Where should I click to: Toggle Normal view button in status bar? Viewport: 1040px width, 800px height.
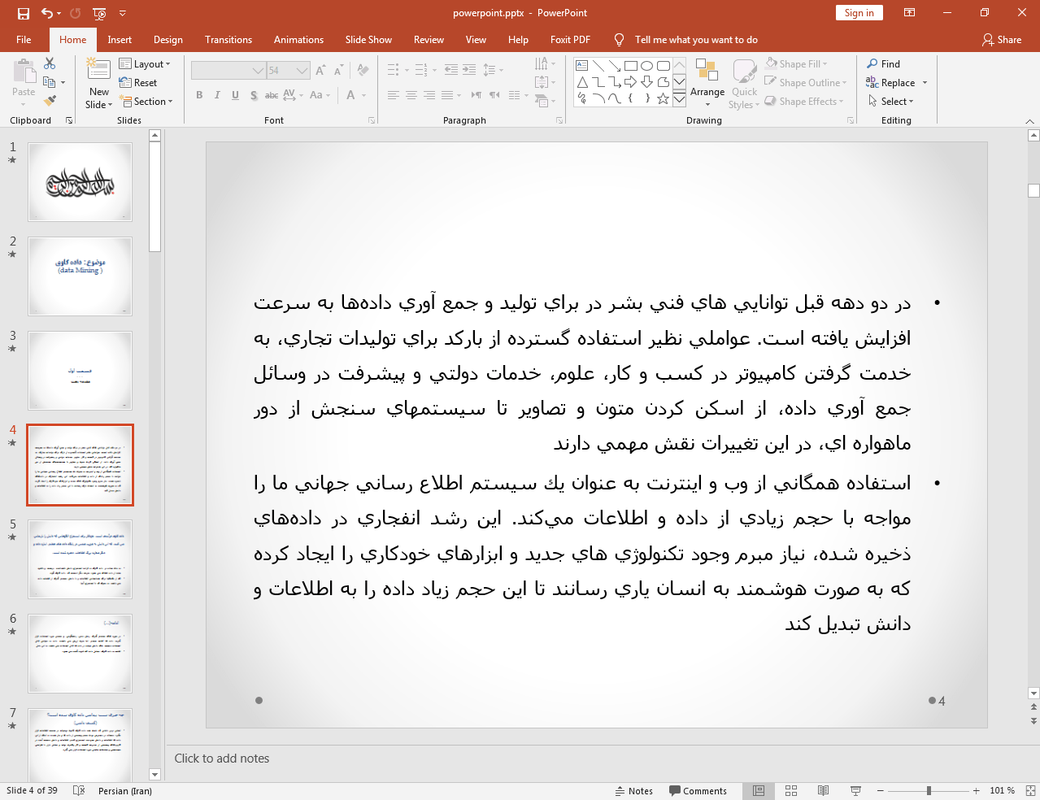point(759,790)
